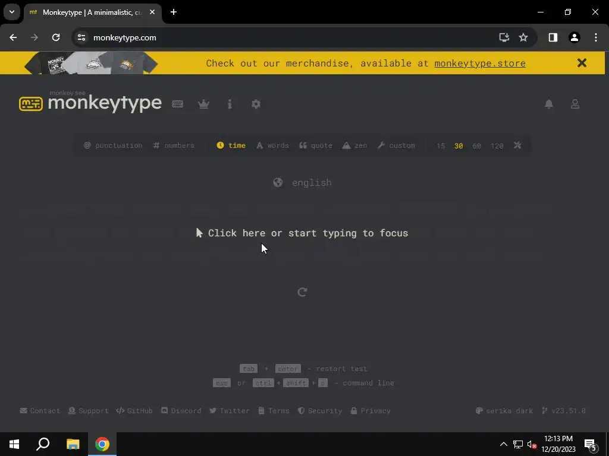609x456 pixels.
Task: Close the merchandise banner
Action: pos(582,63)
